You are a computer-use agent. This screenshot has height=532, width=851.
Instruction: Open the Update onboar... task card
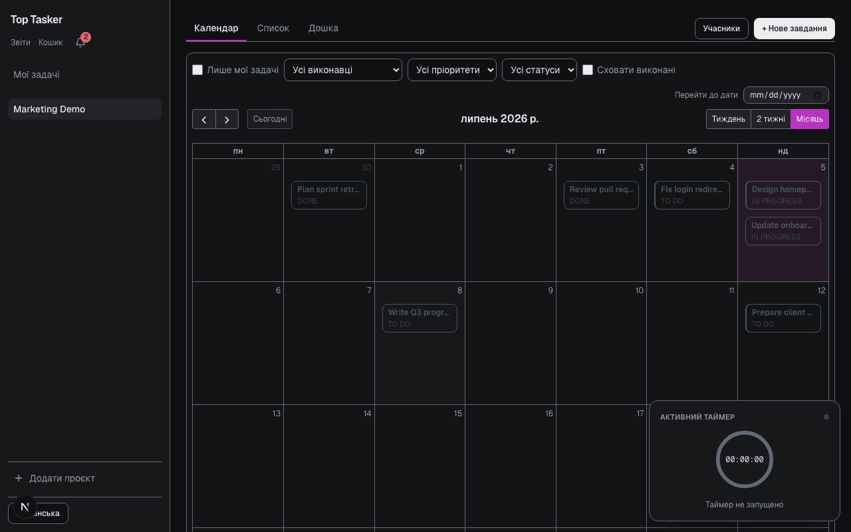click(x=783, y=231)
